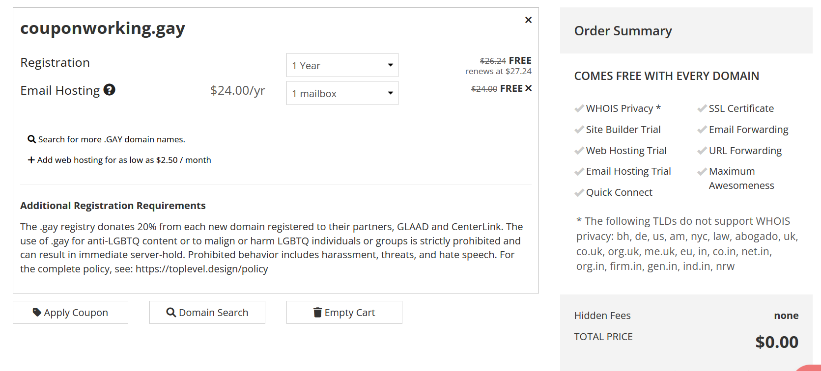Click the WHOIS Privacy checkmark icon
This screenshot has width=821, height=371.
579,108
